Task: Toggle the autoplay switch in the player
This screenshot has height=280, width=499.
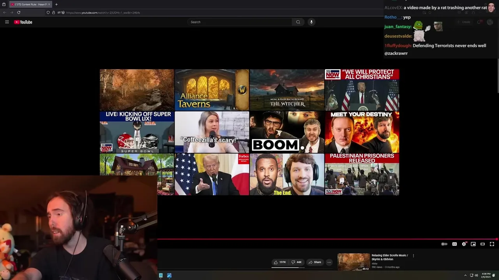Action: (444, 244)
